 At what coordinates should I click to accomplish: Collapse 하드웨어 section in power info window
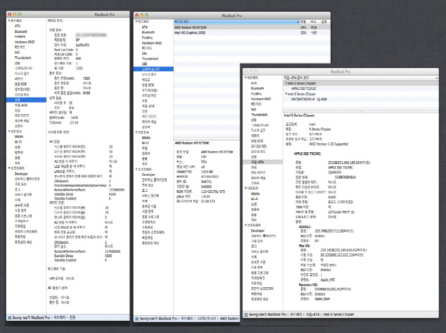(8, 20)
